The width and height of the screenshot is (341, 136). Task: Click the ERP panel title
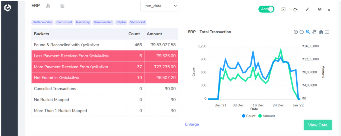coord(36,6)
